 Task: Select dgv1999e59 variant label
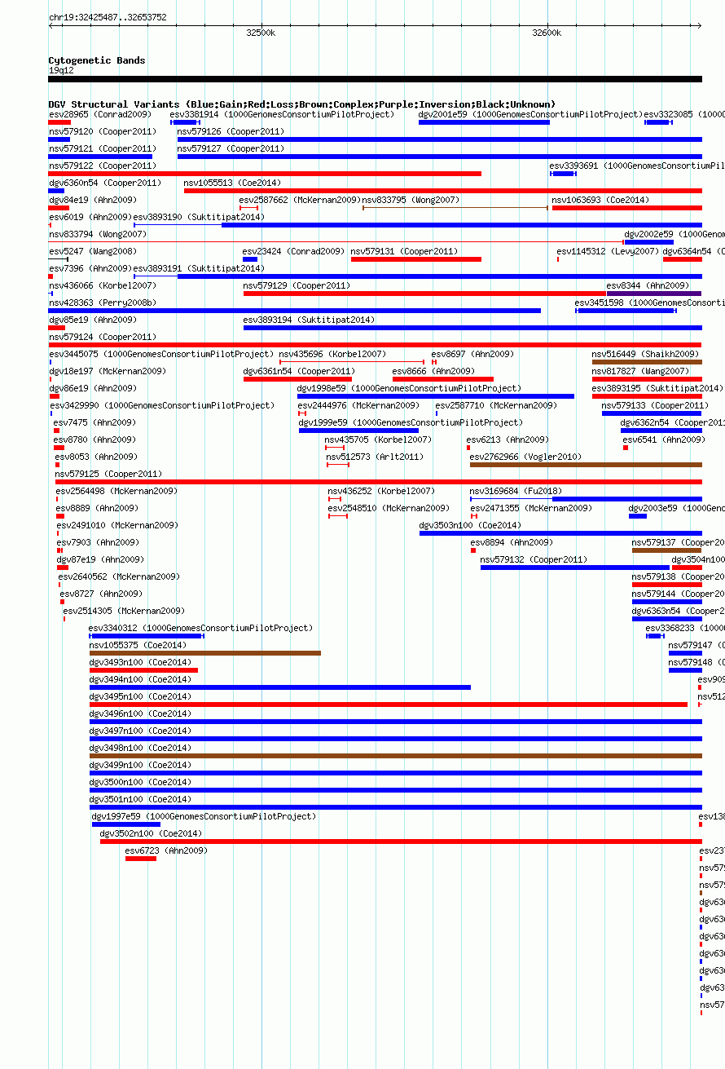click(x=411, y=422)
